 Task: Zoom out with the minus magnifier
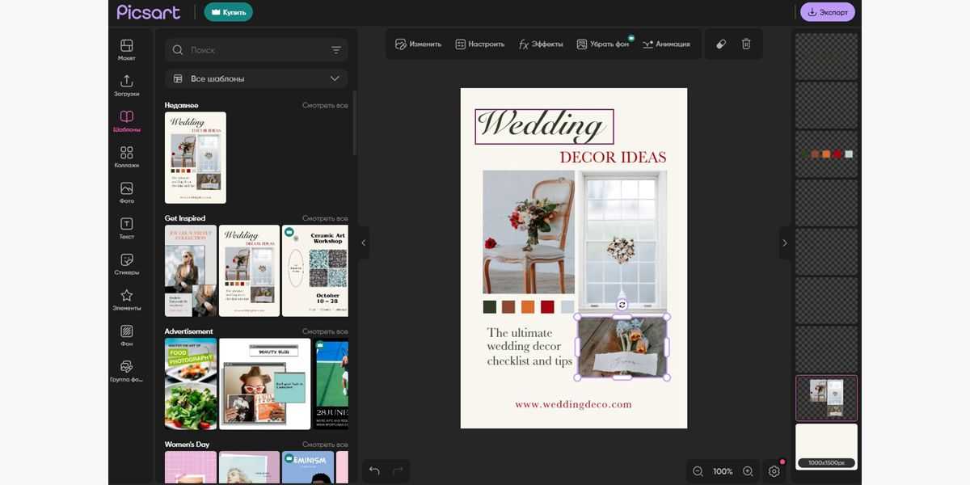[698, 471]
